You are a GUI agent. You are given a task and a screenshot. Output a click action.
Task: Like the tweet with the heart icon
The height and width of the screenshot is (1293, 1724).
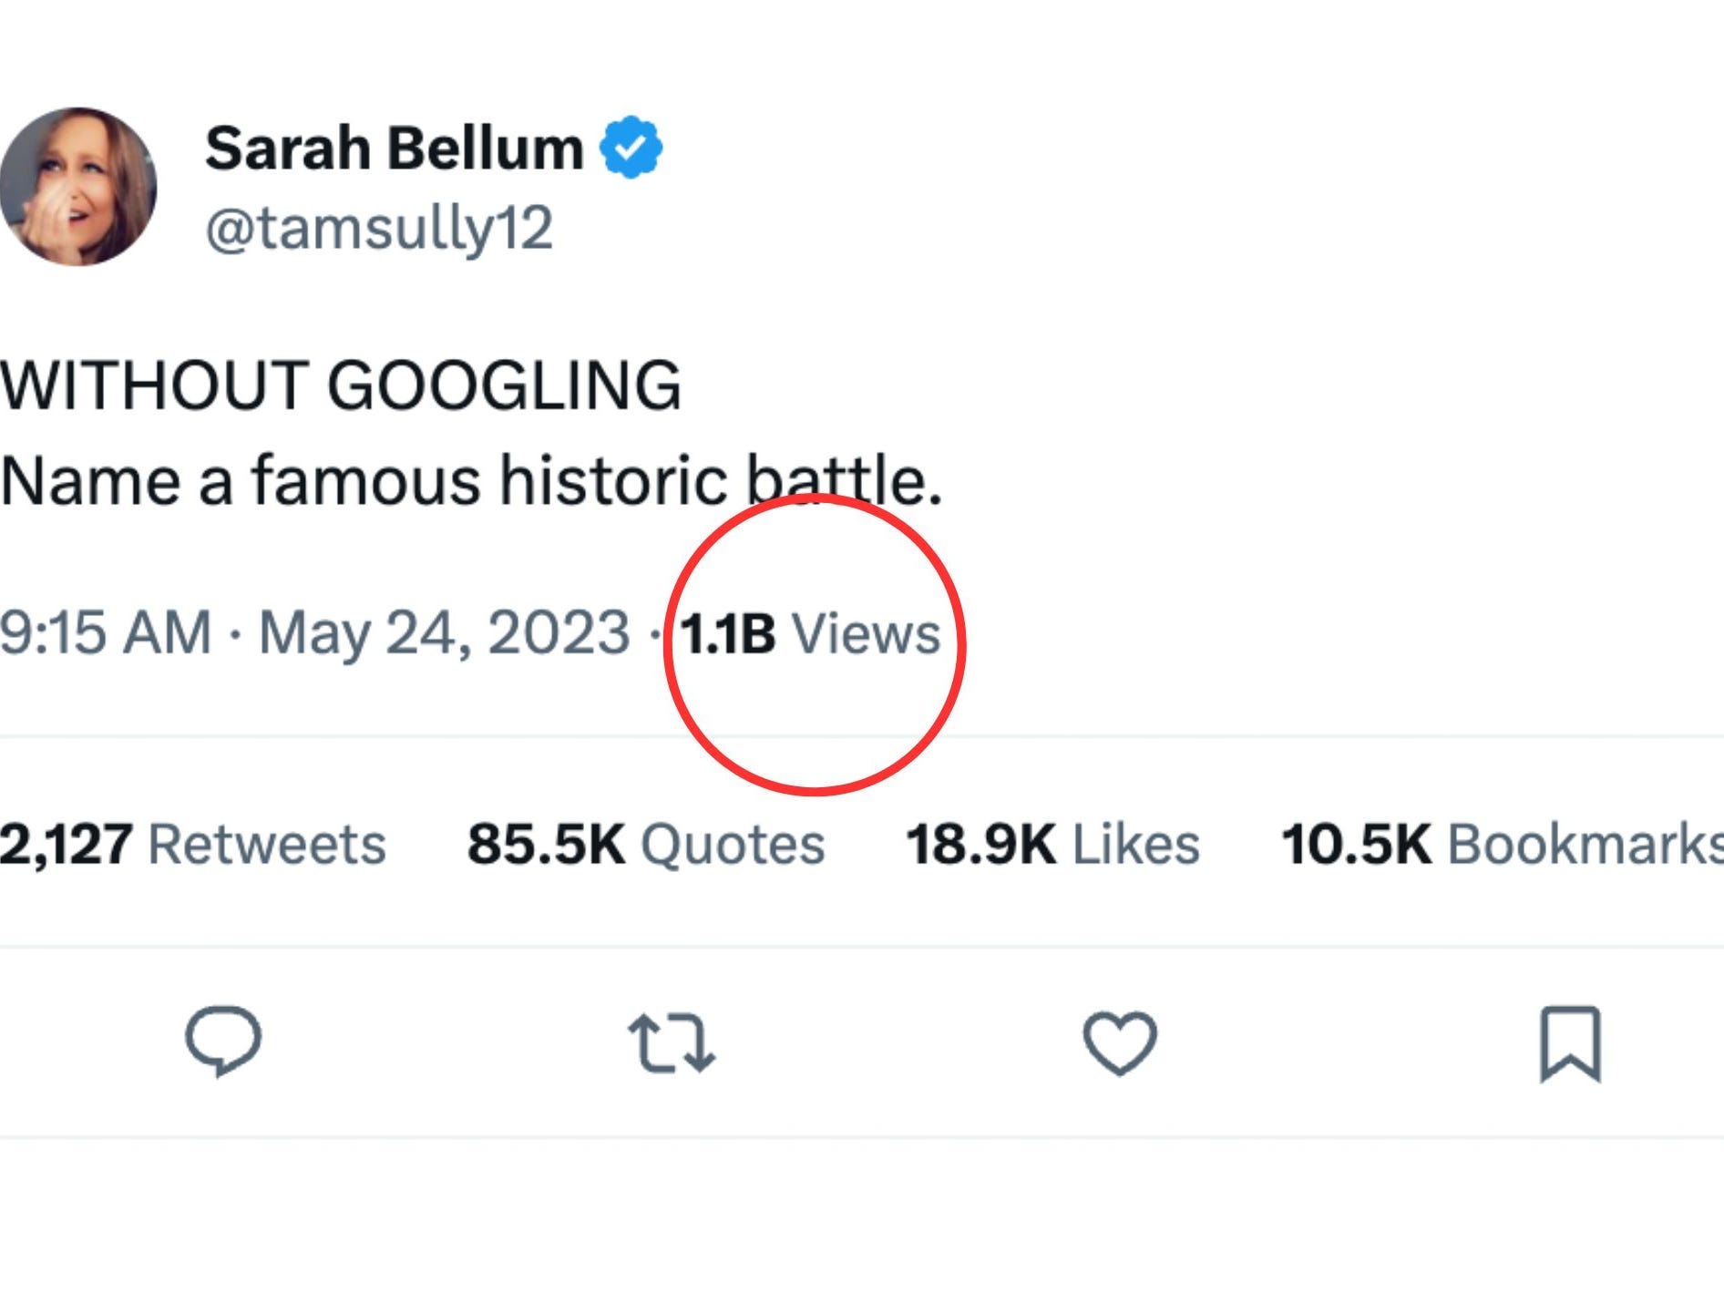1120,1042
